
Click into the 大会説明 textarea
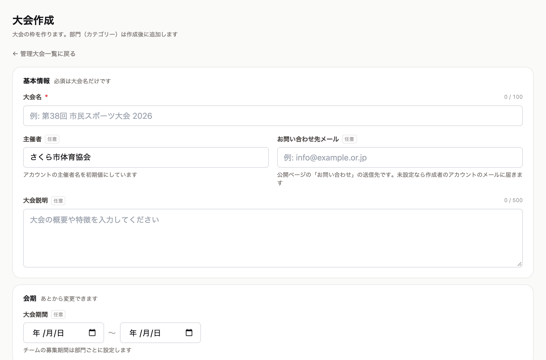coord(273,238)
